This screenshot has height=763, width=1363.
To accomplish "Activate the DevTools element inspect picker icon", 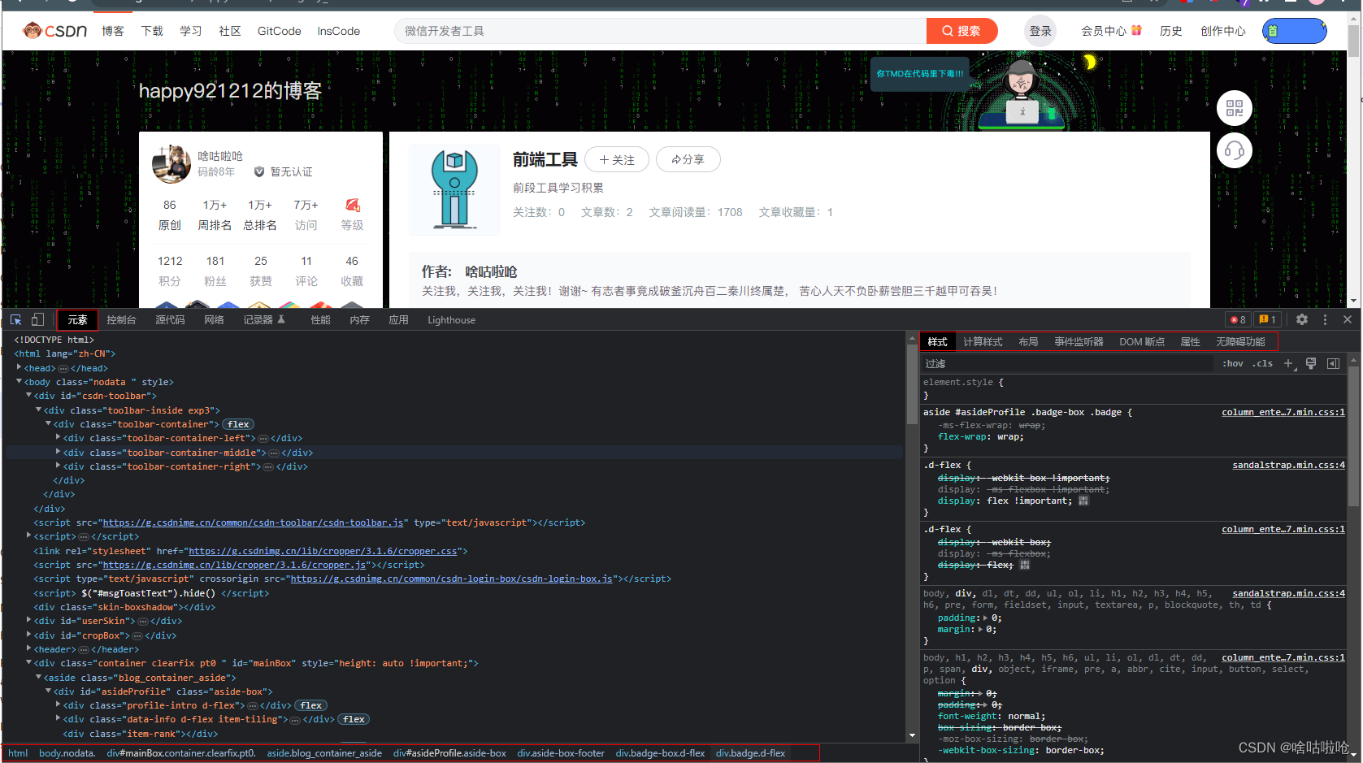I will tap(15, 319).
